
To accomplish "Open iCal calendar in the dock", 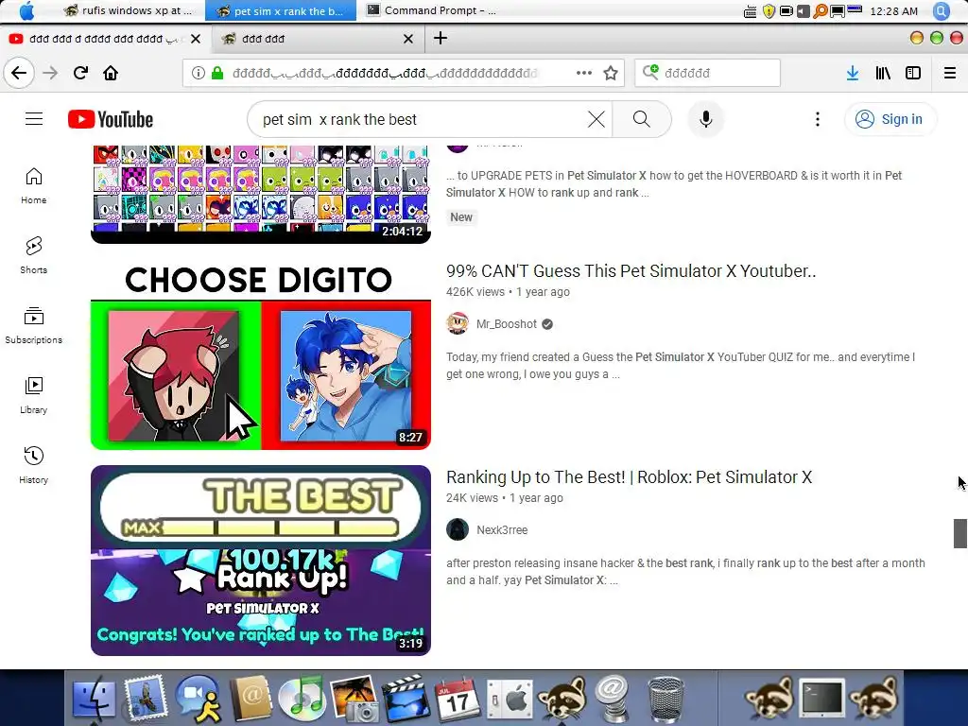I will tap(458, 699).
